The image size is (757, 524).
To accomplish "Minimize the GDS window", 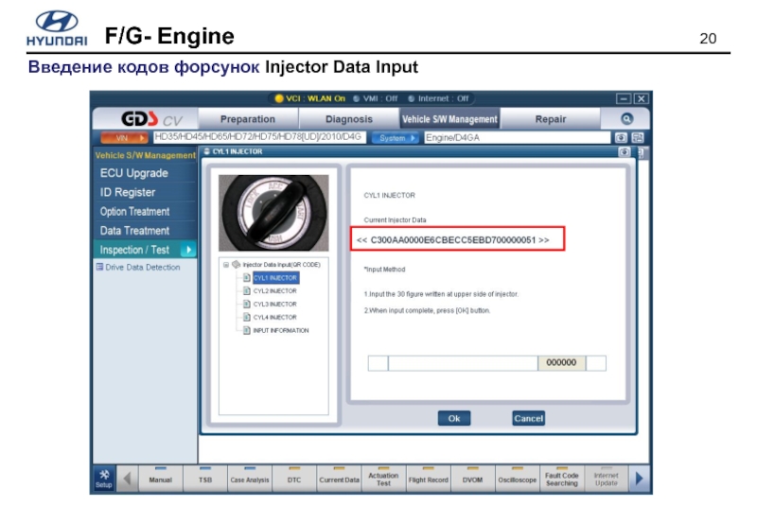I will (624, 98).
